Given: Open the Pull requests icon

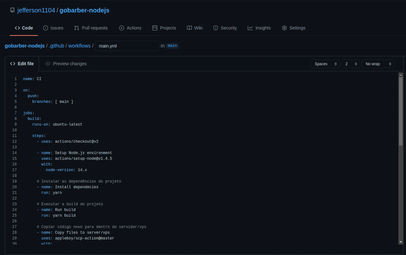Looking at the screenshot, I should [x=76, y=28].
